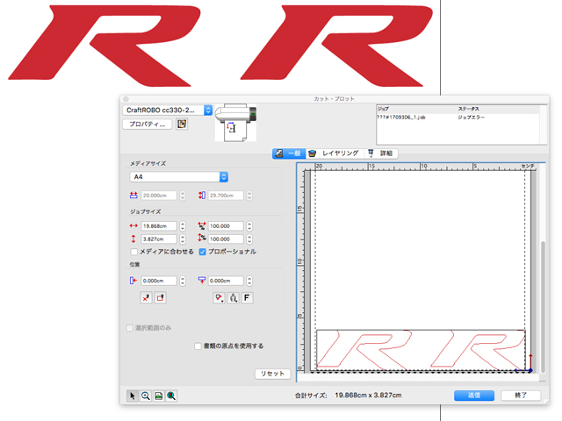Click the vertical scale percent icon

pyautogui.click(x=202, y=238)
